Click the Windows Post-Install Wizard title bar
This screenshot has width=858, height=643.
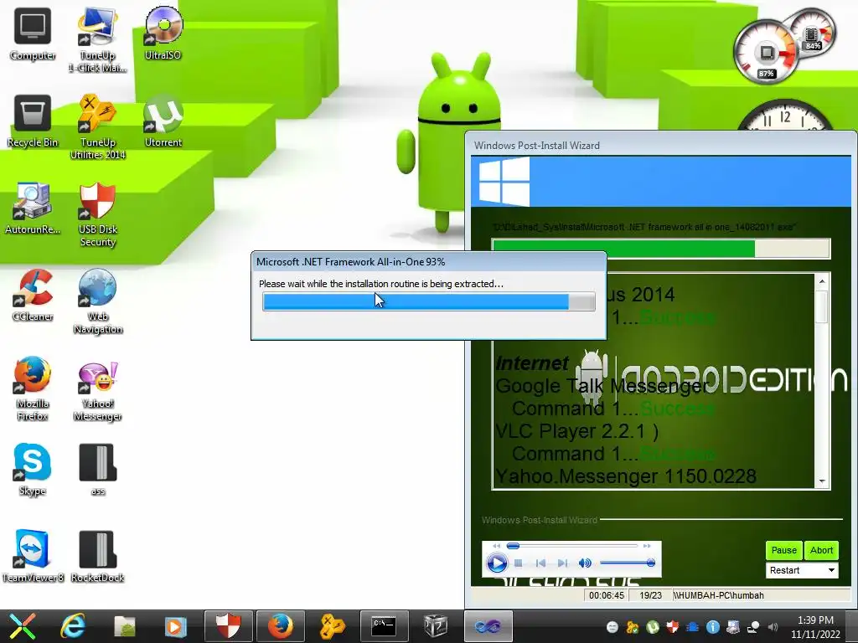pyautogui.click(x=660, y=146)
